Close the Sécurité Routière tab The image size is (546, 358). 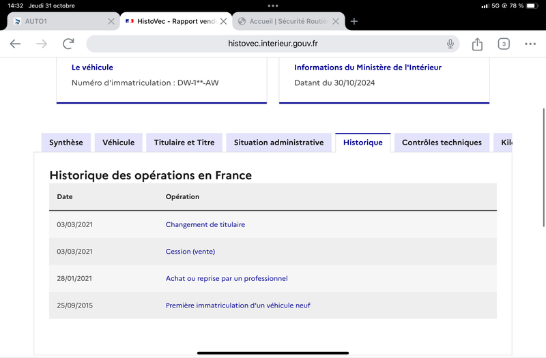point(336,21)
